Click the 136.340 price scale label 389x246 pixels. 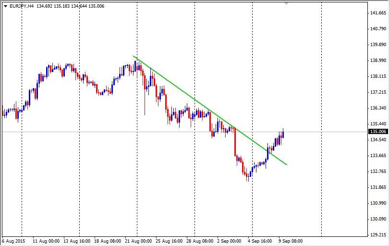378,108
